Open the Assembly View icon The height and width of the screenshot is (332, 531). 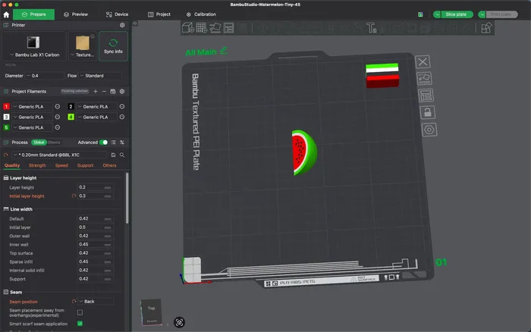tap(485, 28)
